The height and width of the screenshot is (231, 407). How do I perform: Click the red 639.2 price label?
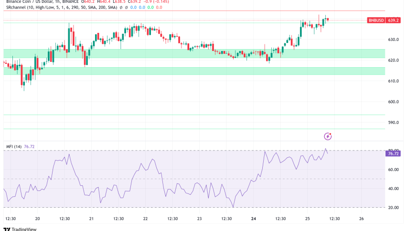393,20
